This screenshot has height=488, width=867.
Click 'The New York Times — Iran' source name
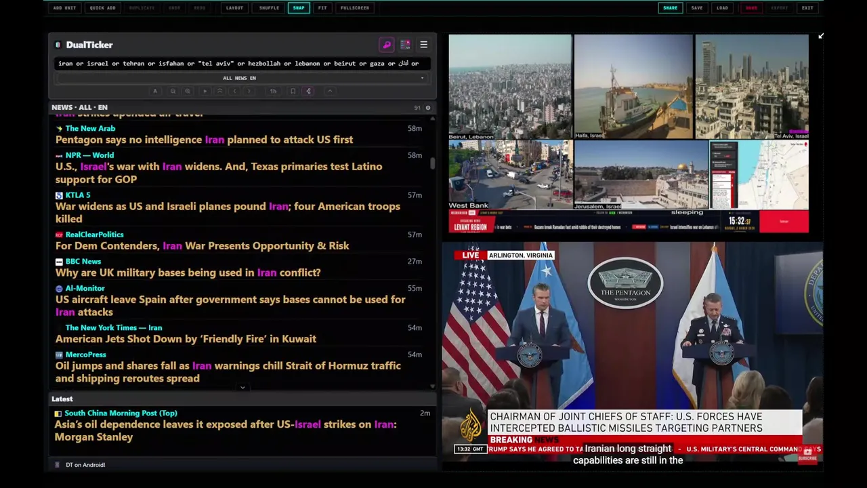point(114,328)
